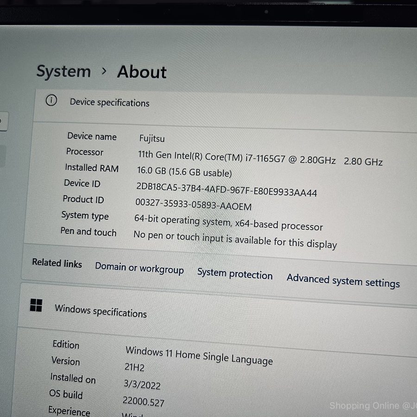Open Advanced system settings link

click(x=343, y=281)
